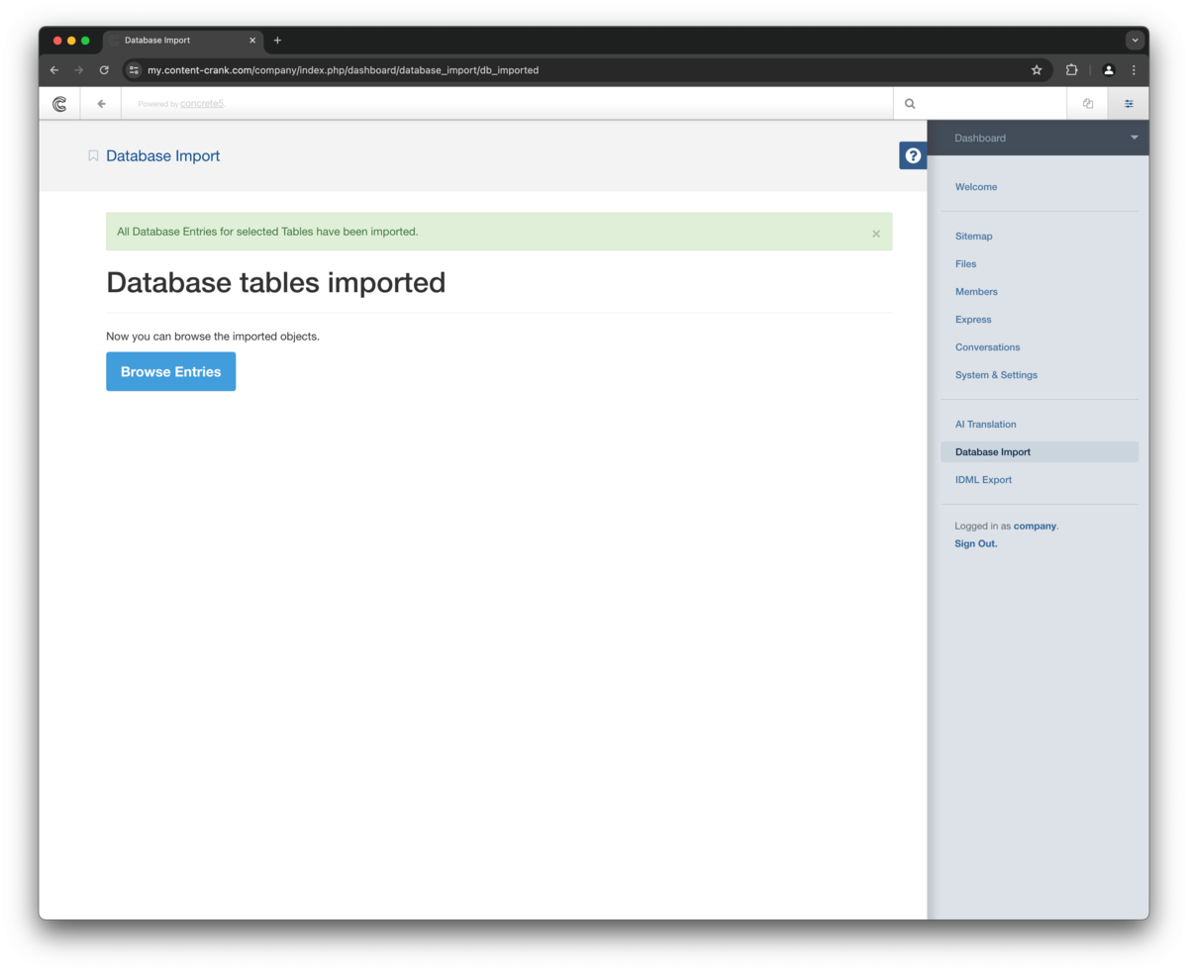
Task: Open Files in the dashboard sidebar
Action: [966, 264]
